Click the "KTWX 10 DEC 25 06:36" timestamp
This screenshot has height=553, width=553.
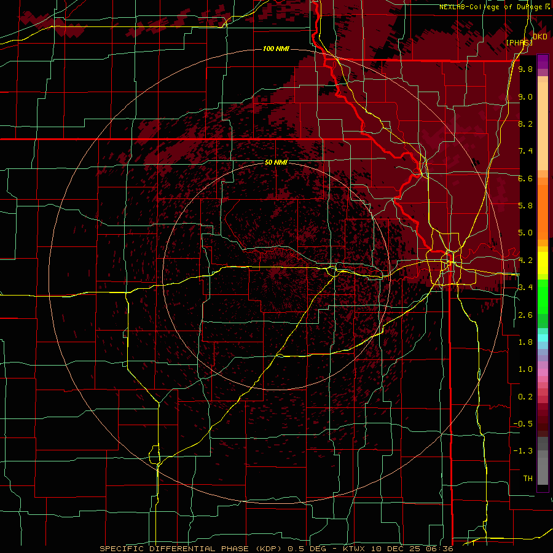[398, 549]
